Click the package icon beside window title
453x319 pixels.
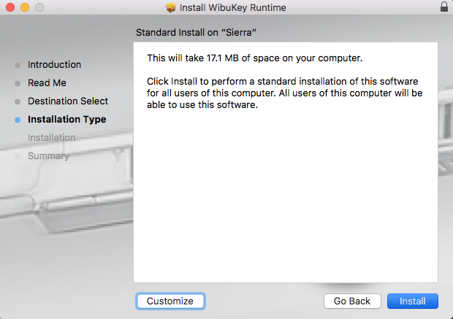pyautogui.click(x=171, y=7)
